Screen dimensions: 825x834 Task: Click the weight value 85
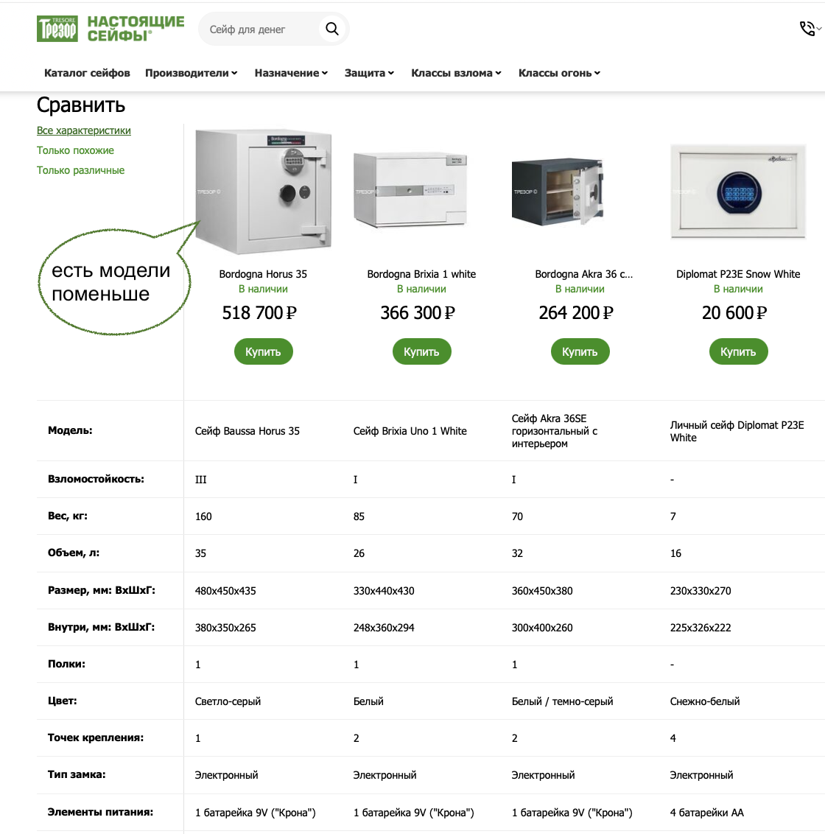tap(359, 516)
